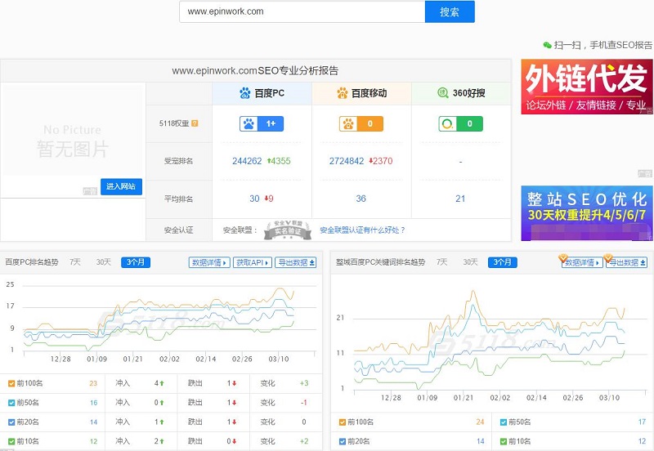Click the 获取API button
The image size is (654, 451).
coord(253,262)
